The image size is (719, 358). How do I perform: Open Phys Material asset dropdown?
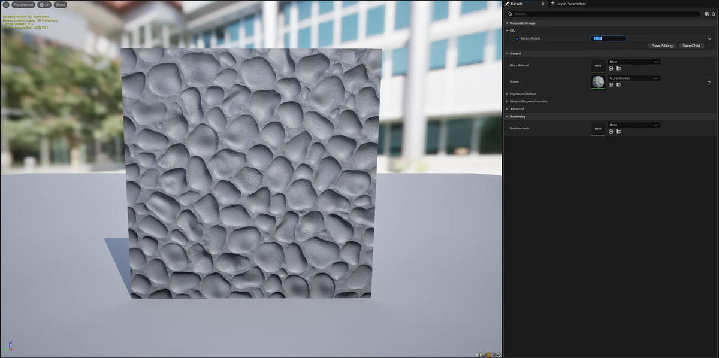click(634, 62)
